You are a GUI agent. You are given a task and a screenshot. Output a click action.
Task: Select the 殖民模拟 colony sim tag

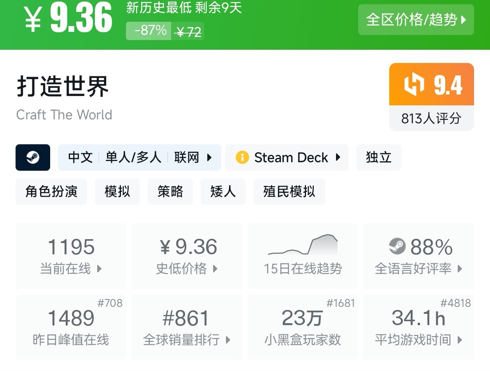[289, 192]
